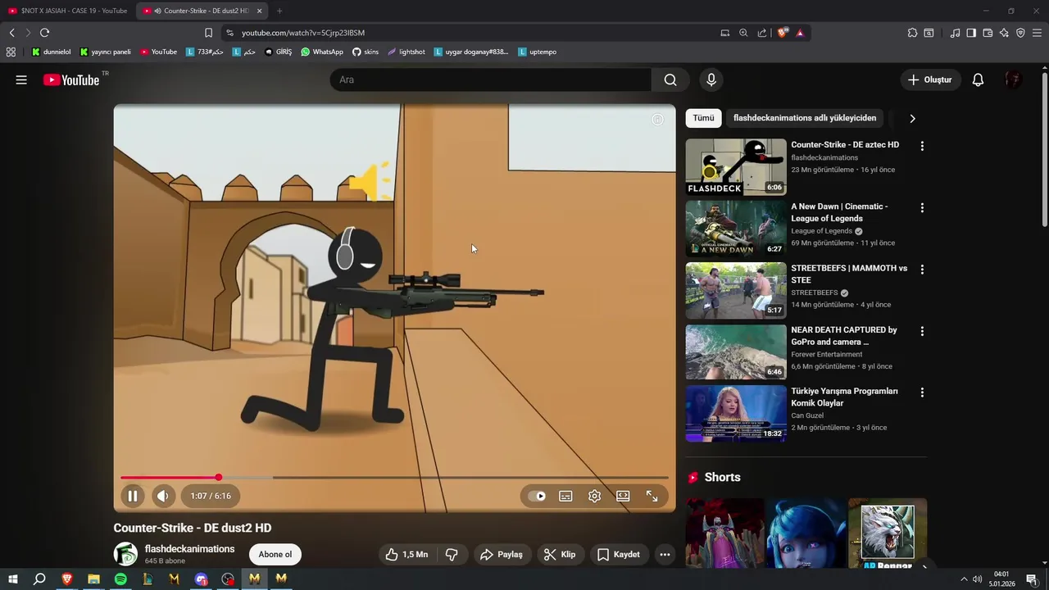Dislike the video
Screen dimensions: 1049x590
452,555
